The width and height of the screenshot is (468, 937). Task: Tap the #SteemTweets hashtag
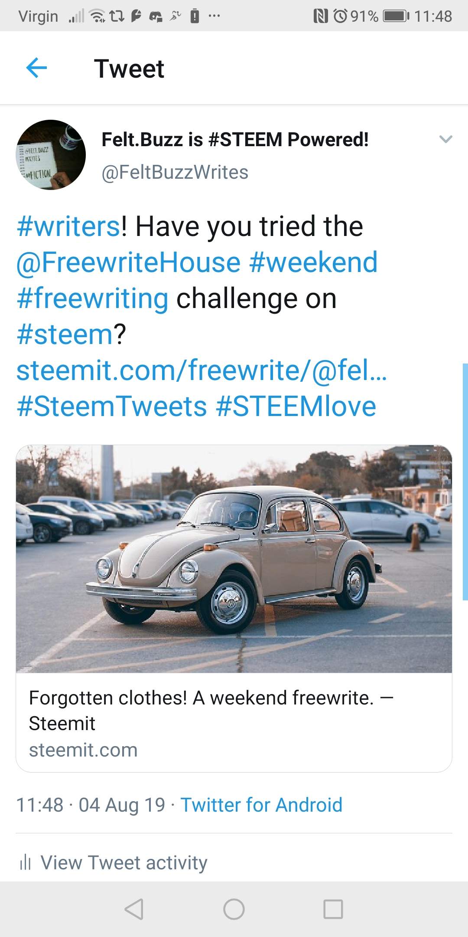(x=112, y=406)
